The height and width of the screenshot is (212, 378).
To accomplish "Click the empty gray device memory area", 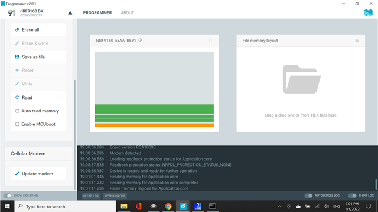I will click(154, 78).
